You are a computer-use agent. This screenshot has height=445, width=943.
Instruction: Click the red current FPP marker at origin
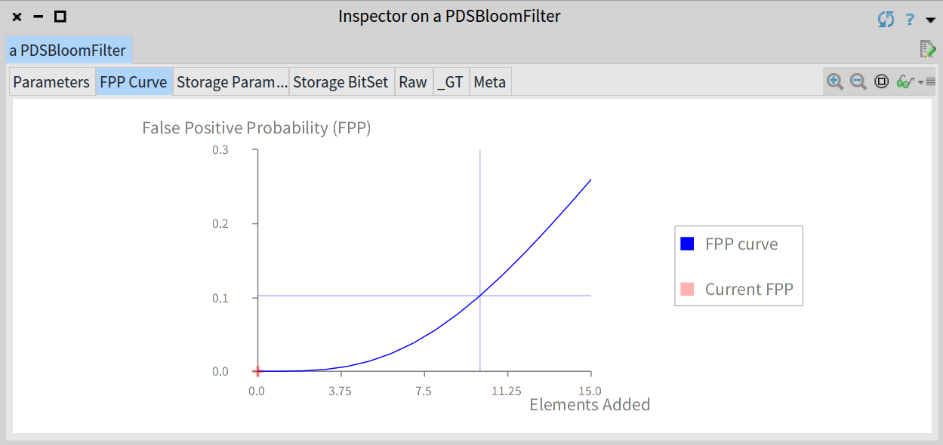(257, 371)
